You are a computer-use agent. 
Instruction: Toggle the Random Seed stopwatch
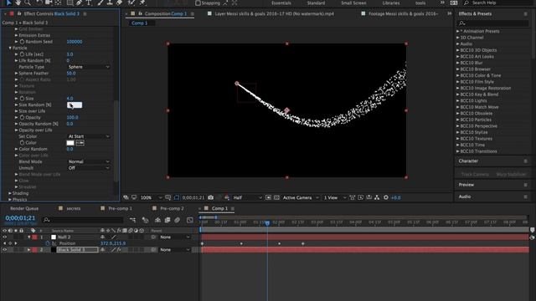point(22,42)
